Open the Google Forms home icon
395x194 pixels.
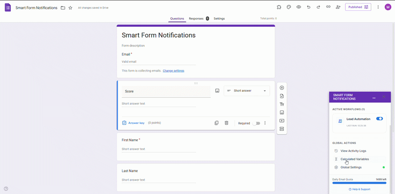click(8, 7)
